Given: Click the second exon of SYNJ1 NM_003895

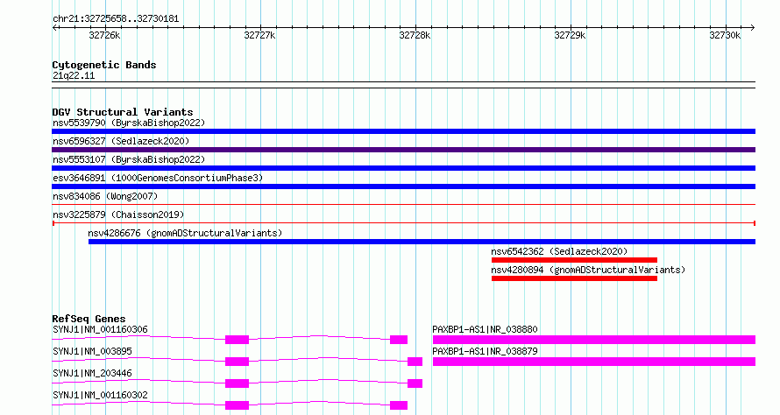Looking at the screenshot, I should point(415,362).
